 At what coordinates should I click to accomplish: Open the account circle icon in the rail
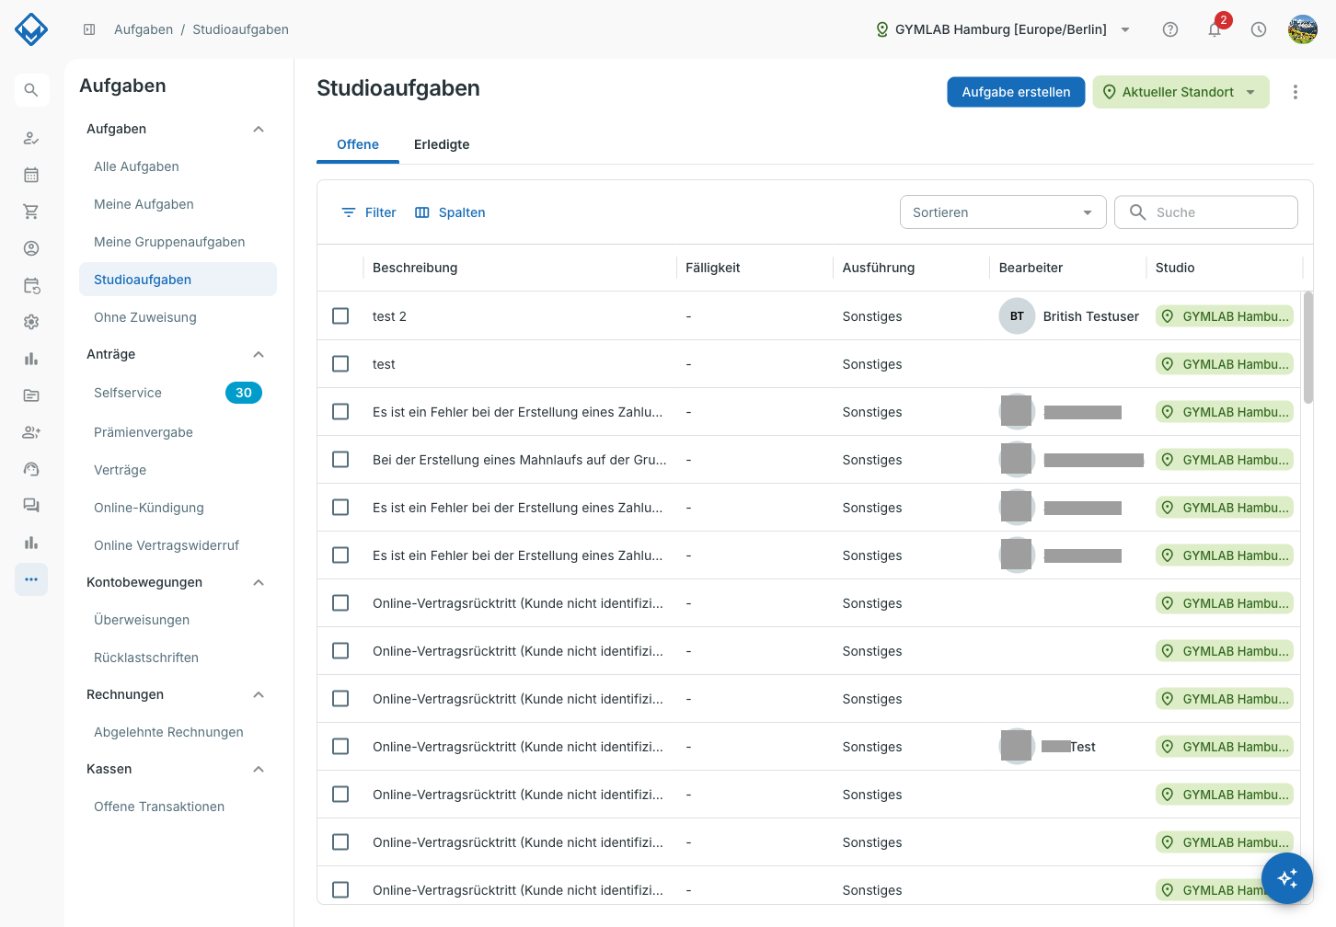click(x=31, y=248)
